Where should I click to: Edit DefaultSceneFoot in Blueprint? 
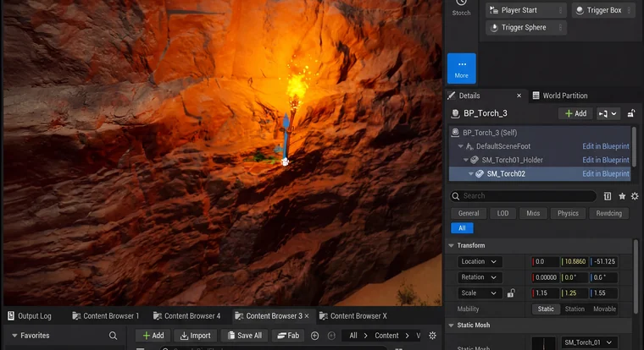(605, 146)
